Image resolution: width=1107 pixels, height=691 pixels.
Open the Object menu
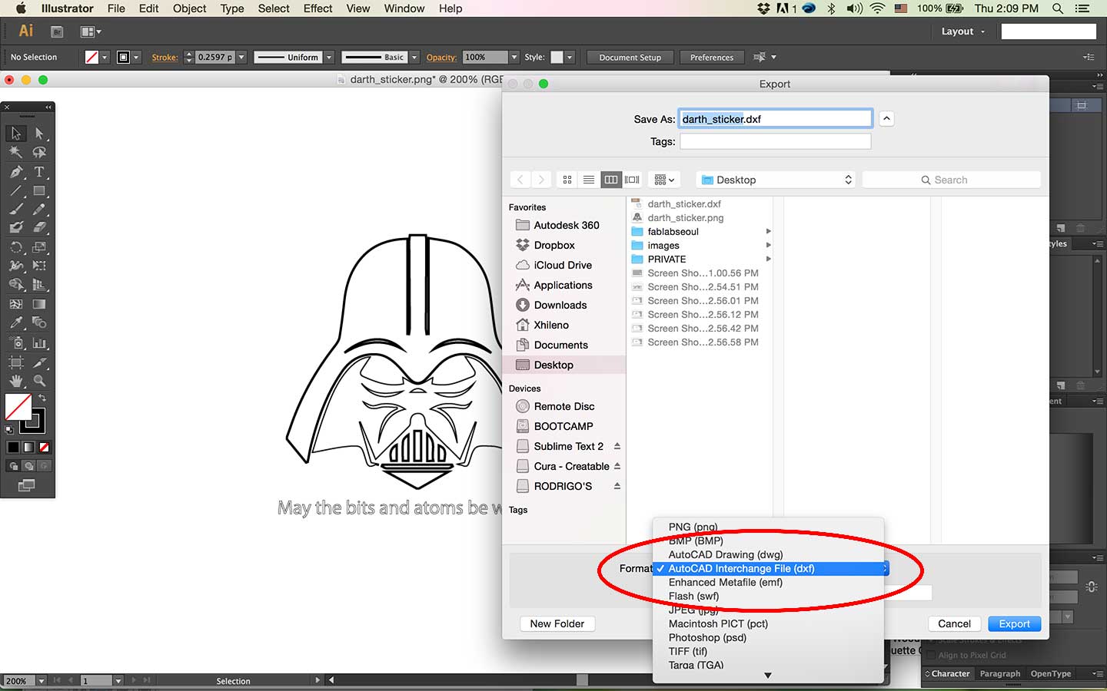pos(189,8)
